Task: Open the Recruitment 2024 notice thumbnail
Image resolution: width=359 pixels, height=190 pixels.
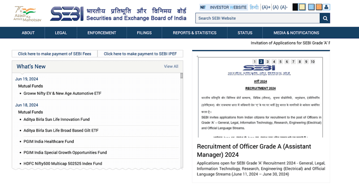Action: click(x=260, y=97)
